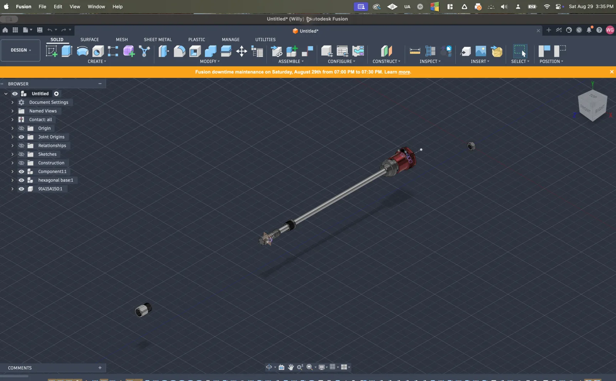Click the Home icon in top bar
The width and height of the screenshot is (616, 381).
click(5, 30)
